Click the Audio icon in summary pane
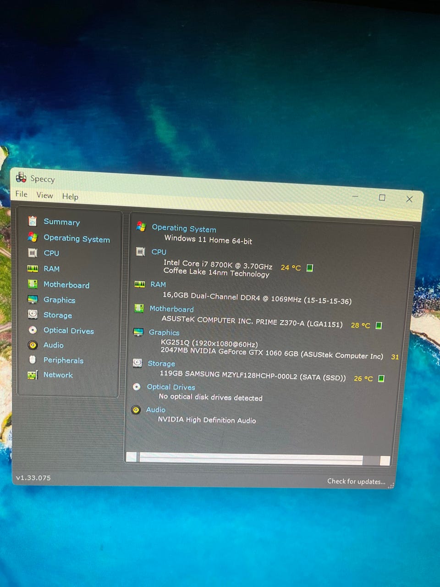The height and width of the screenshot is (587, 440). click(x=136, y=410)
